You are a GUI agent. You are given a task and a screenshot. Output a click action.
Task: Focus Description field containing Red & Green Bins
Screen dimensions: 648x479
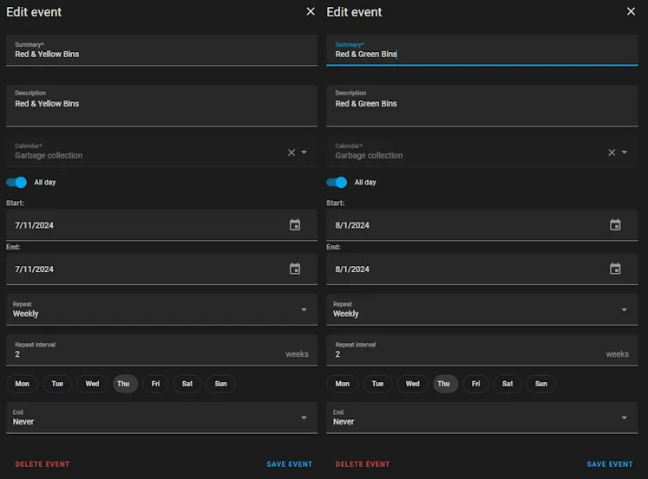pos(481,106)
